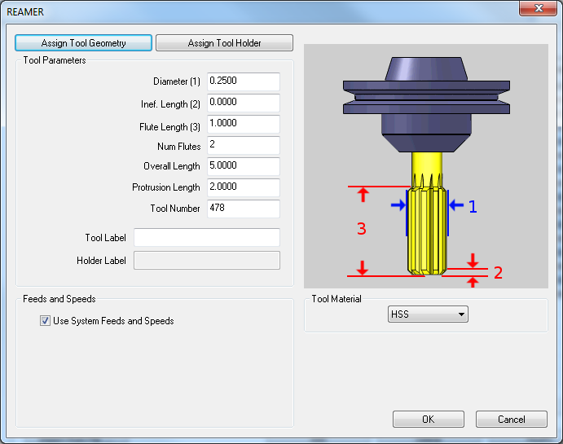Open the Tool Material HSS dropdown
The width and height of the screenshot is (563, 444).
coord(428,314)
